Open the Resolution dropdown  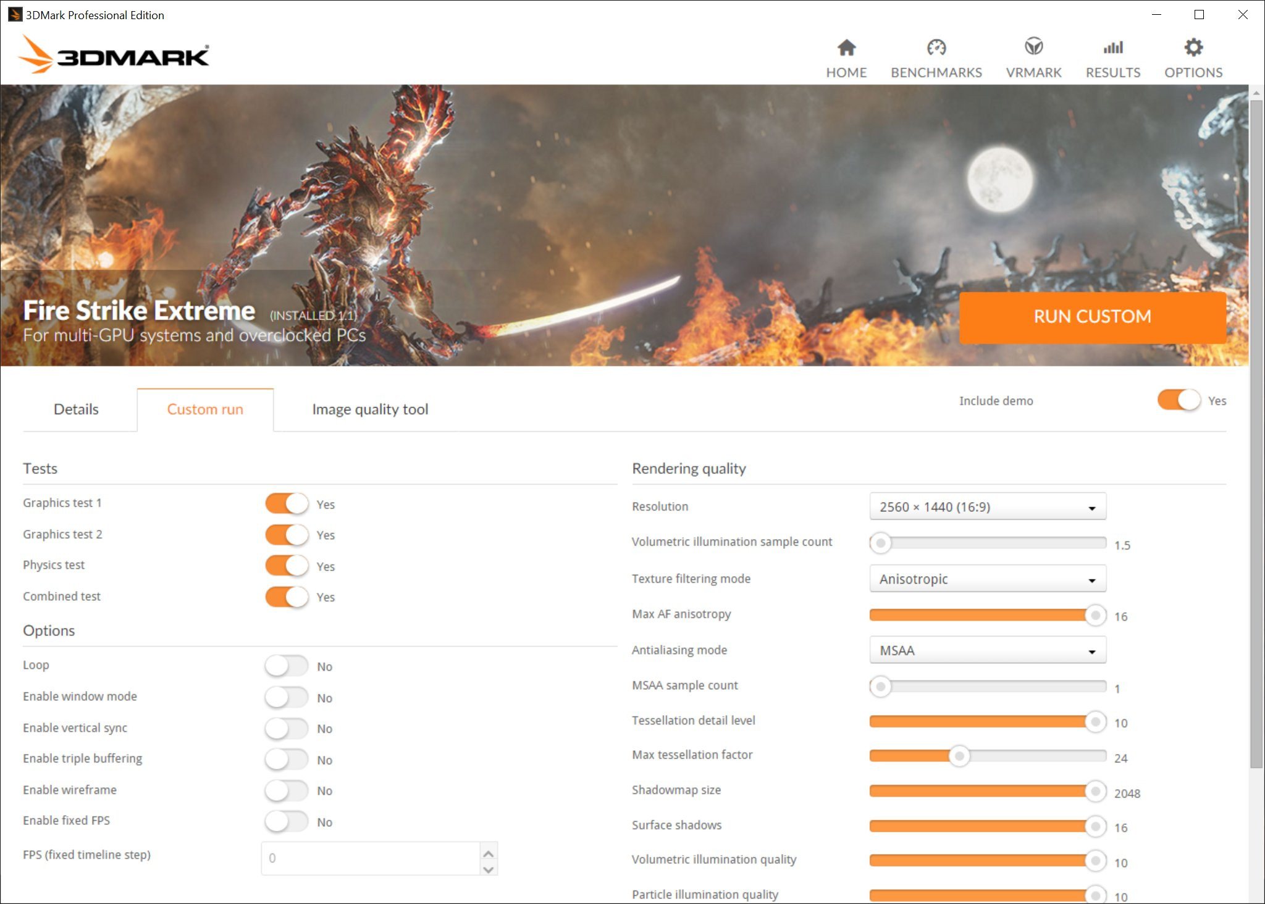click(987, 507)
